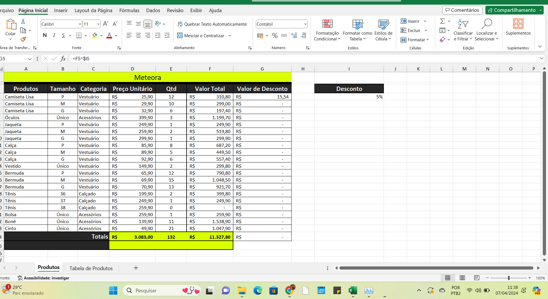
Task: Click the Orientation text angle icon
Action: coord(157,24)
